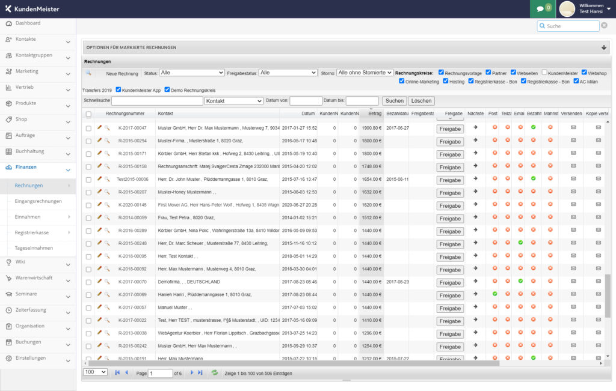Viewport: 616px width, 391px height.
Task: Go to next page of results
Action: click(x=192, y=372)
